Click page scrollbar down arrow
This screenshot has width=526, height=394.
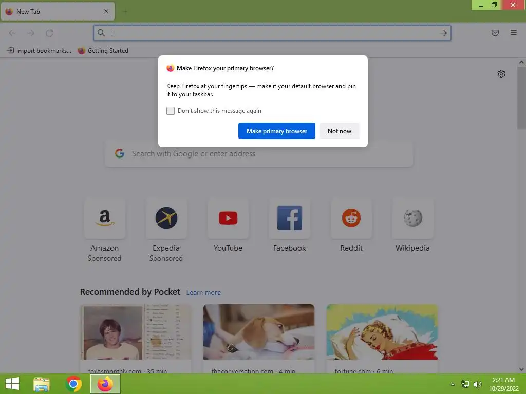pos(521,369)
